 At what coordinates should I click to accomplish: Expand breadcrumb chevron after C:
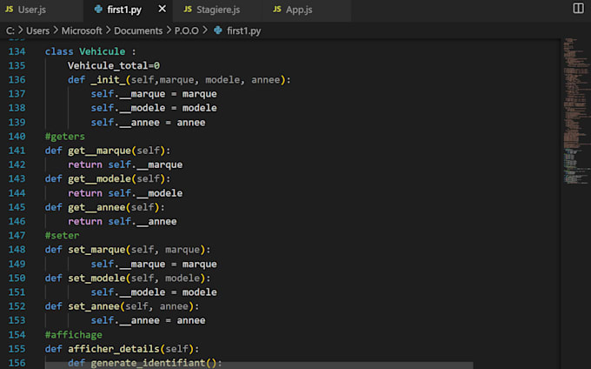click(20, 30)
